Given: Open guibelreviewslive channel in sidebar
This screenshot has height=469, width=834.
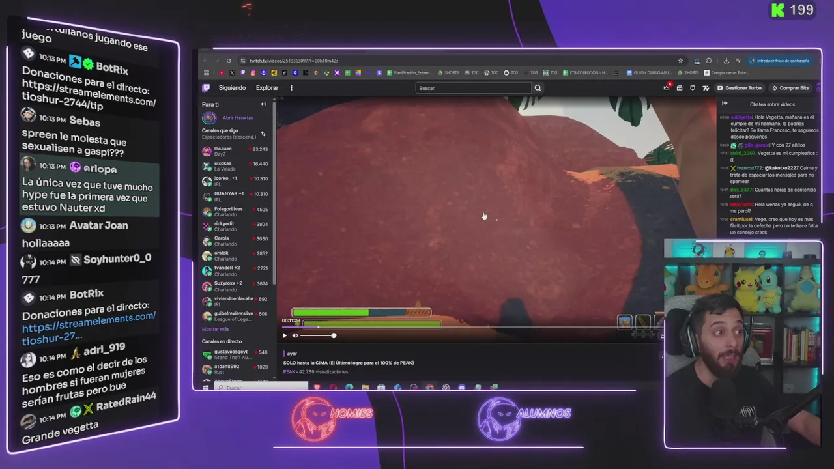Looking at the screenshot, I should pyautogui.click(x=235, y=316).
